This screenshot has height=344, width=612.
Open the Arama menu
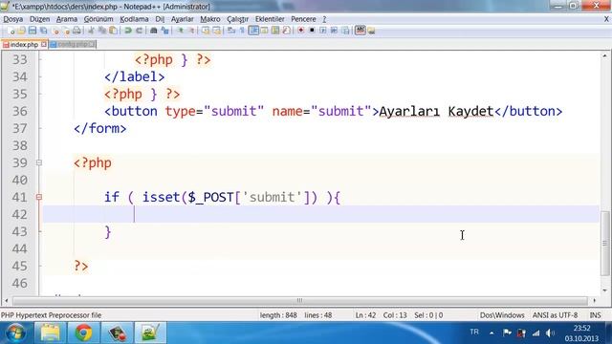[67, 19]
